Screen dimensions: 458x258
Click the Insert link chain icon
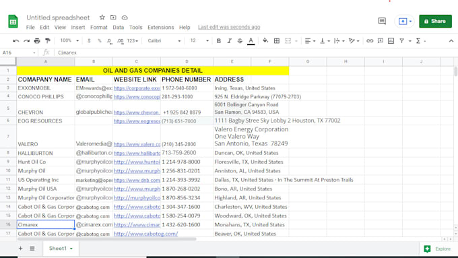[x=370, y=41]
